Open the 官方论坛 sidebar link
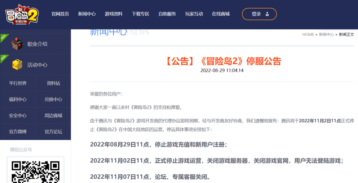 point(53,132)
